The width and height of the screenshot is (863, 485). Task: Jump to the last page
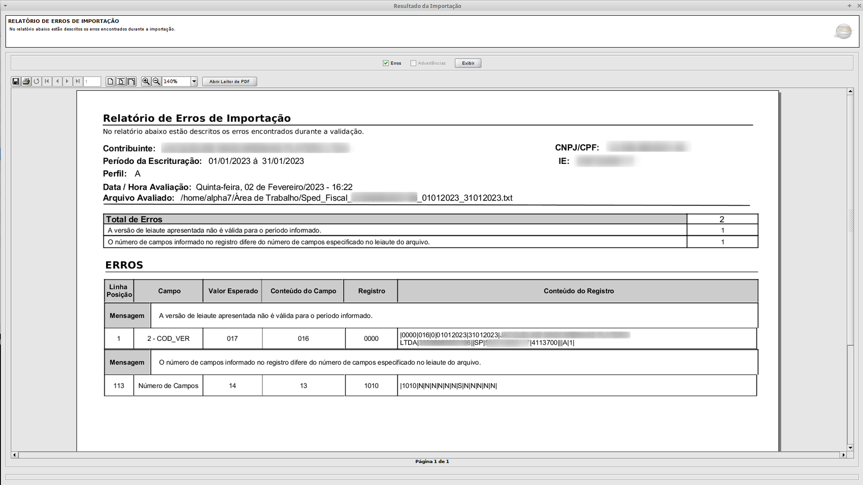pyautogui.click(x=78, y=81)
